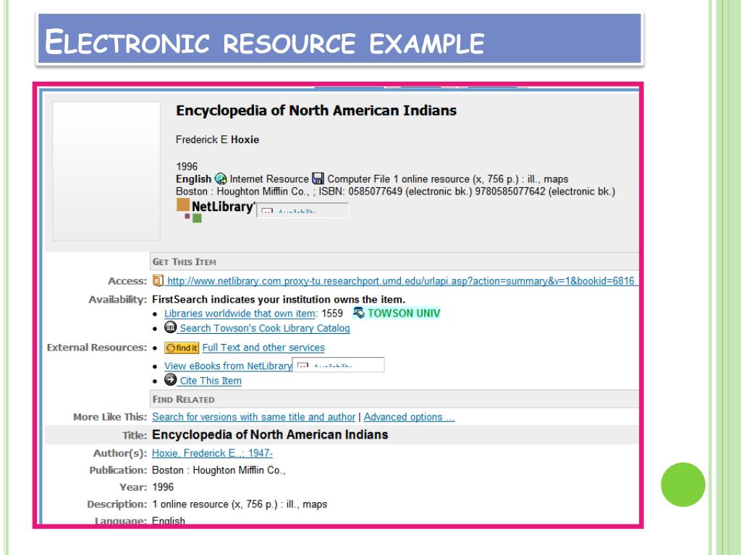Click the access link document icon

(158, 281)
